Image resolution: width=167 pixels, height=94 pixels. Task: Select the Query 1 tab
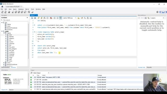pyautogui.click(x=33, y=15)
